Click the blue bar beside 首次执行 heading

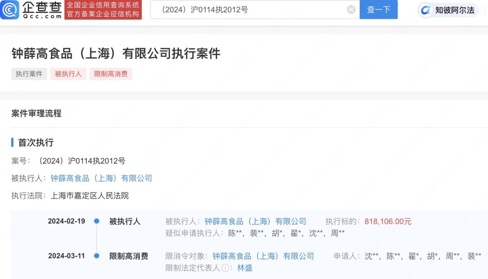click(x=13, y=142)
